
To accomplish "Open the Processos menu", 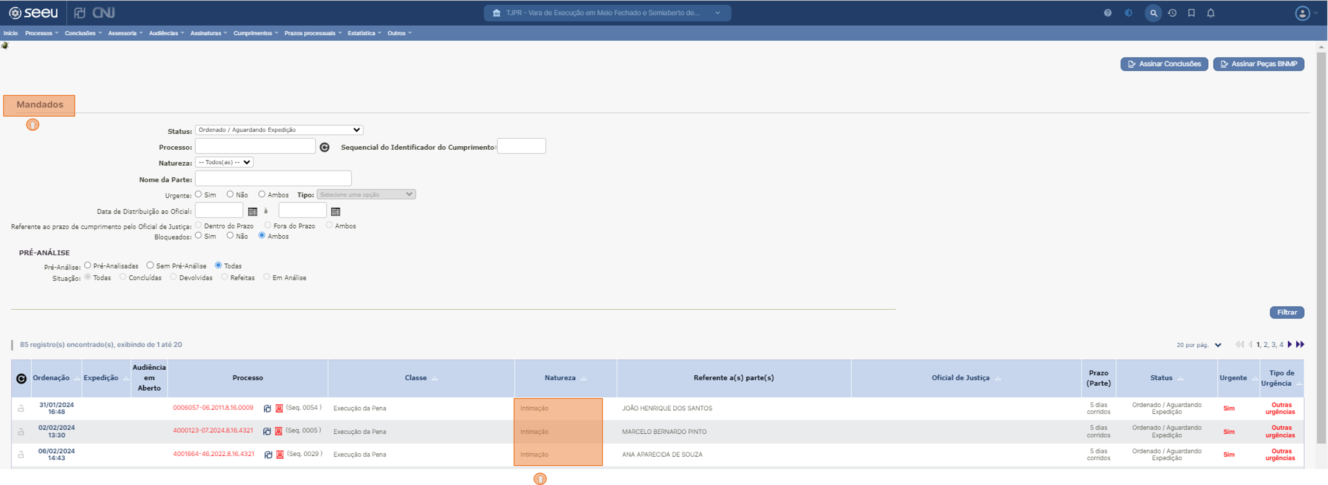I will tap(42, 33).
